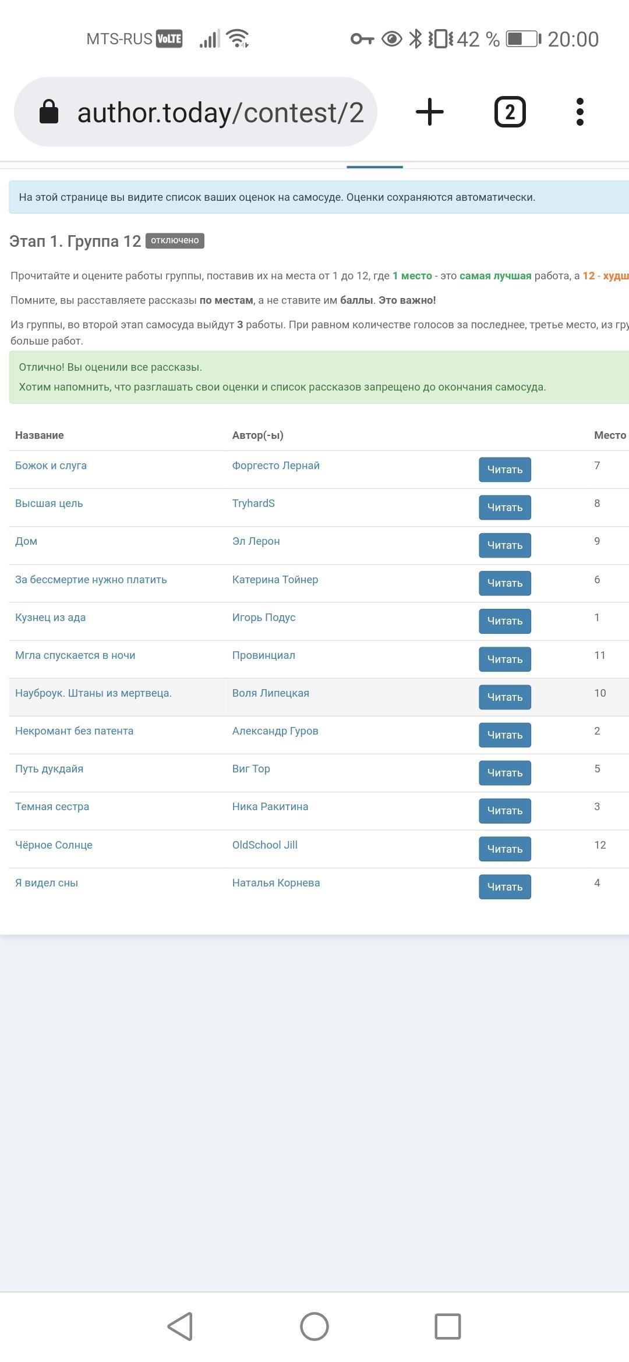Screen dimensions: 629x1362
Task: Open the browser three-dot menu
Action: (579, 112)
